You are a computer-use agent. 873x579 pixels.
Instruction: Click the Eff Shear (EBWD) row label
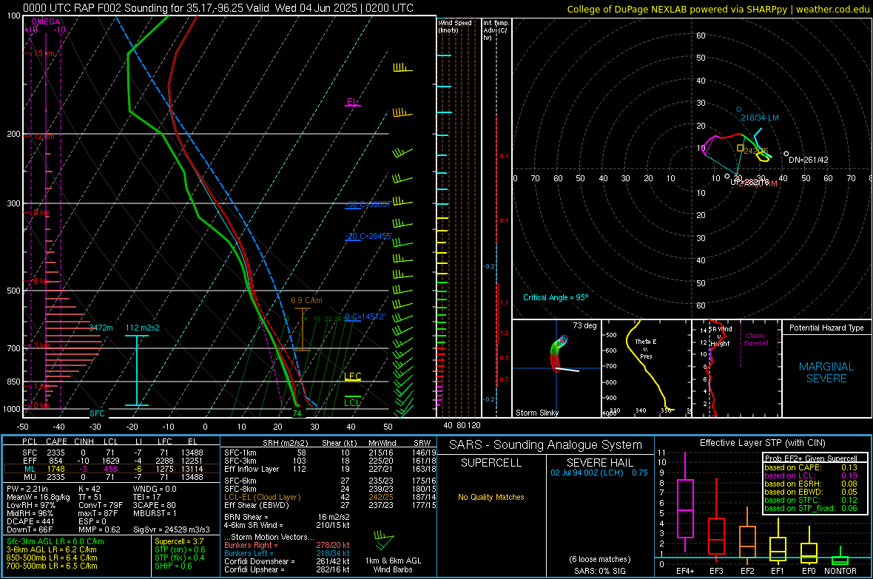coord(257,506)
